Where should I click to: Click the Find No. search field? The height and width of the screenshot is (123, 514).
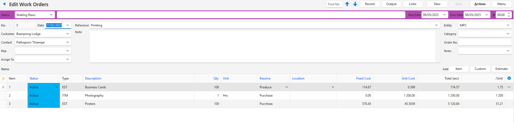tap(334, 4)
